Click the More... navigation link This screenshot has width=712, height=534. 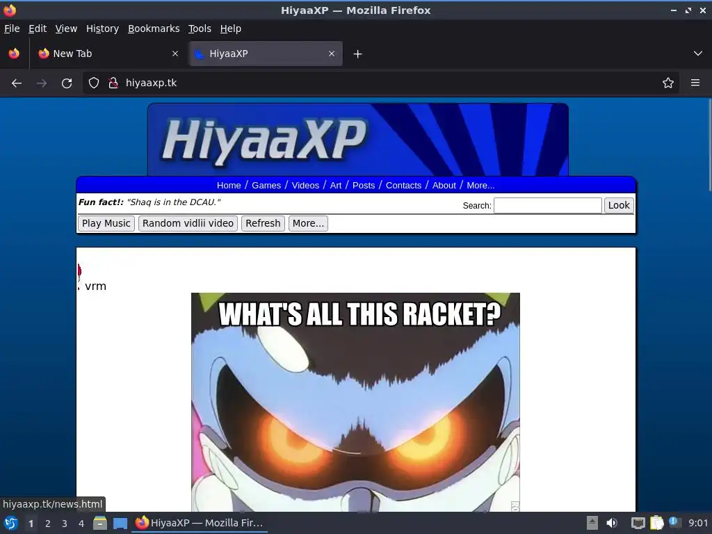[480, 185]
